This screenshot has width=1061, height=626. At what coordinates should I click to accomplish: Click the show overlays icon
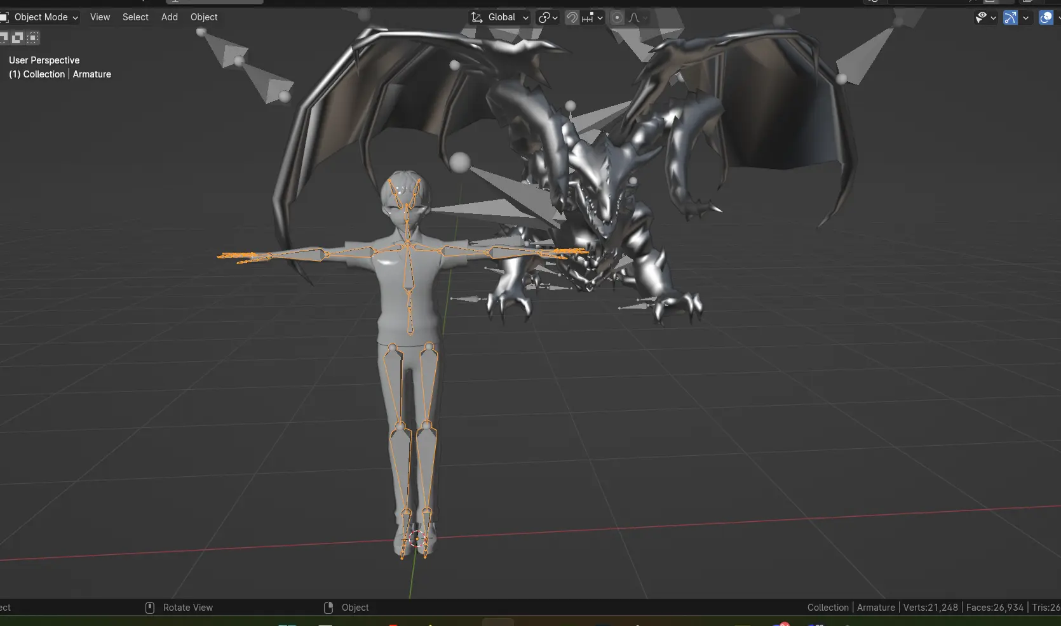1046,18
